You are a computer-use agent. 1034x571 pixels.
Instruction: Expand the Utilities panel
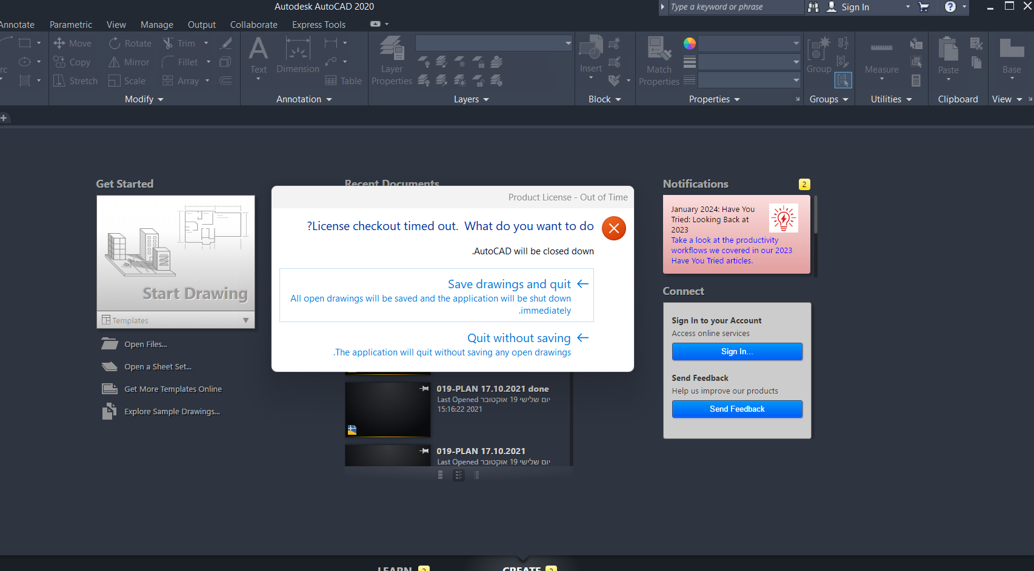(892, 99)
